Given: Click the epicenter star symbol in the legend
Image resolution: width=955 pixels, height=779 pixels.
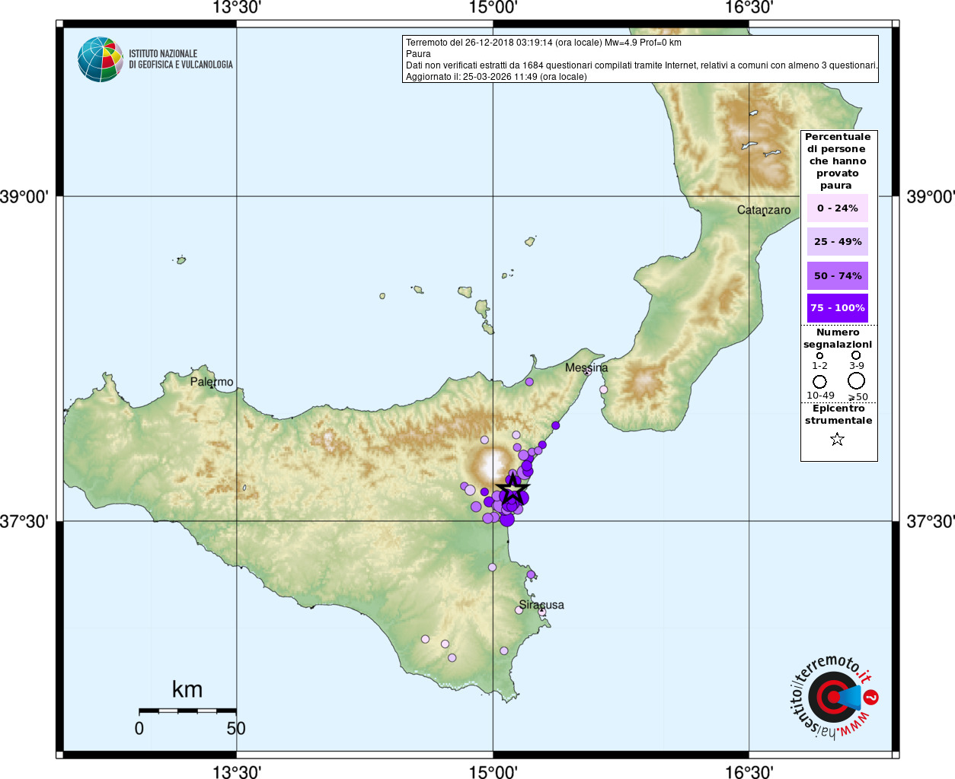Looking at the screenshot, I should (837, 439).
